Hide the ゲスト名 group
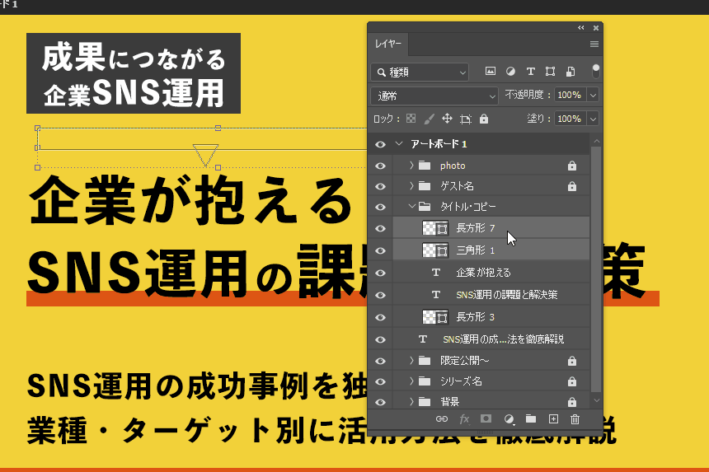709x472 pixels. (380, 186)
